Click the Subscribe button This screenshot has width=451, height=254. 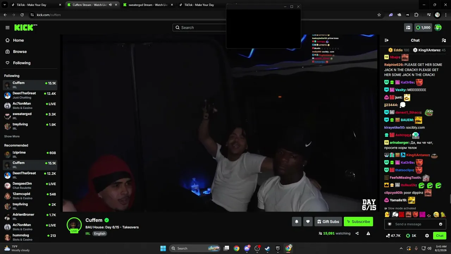coord(358,222)
